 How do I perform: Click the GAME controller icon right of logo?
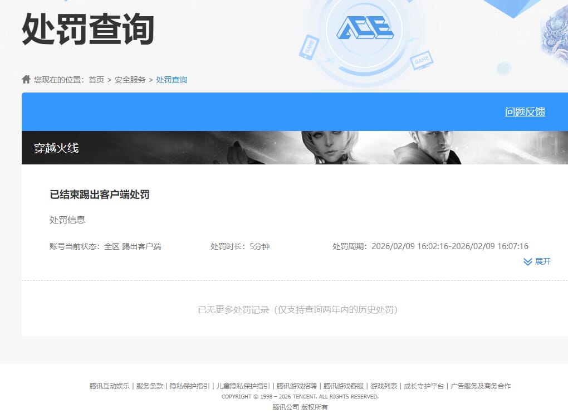pyautogui.click(x=421, y=61)
